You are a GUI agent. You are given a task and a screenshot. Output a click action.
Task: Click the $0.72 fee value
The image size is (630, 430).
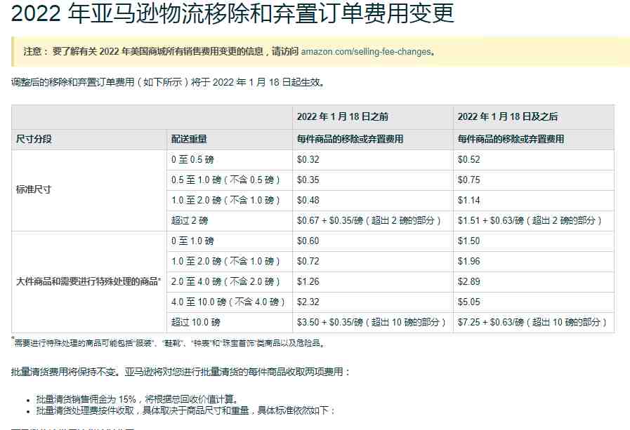(x=308, y=261)
